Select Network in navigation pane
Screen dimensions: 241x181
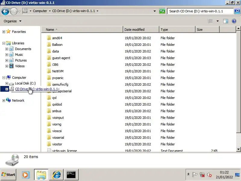coord(18,100)
